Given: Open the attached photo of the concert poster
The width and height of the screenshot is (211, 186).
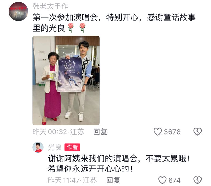Looking at the screenshot, I should click(x=66, y=80).
